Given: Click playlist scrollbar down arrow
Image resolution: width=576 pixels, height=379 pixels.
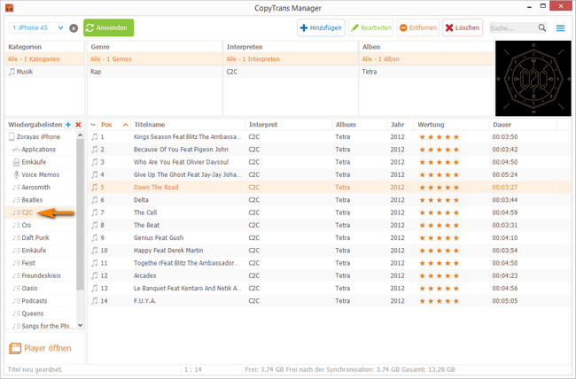Looking at the screenshot, I should (x=80, y=325).
